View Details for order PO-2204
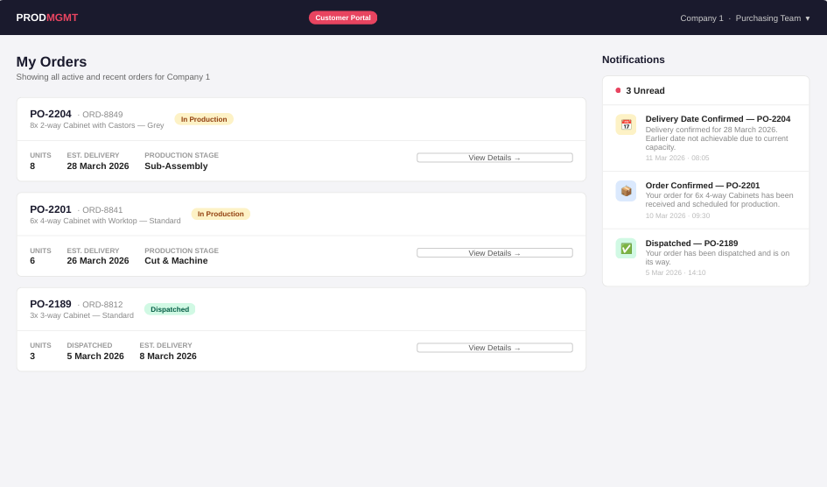Viewport: 827px width, 487px height. tap(494, 158)
